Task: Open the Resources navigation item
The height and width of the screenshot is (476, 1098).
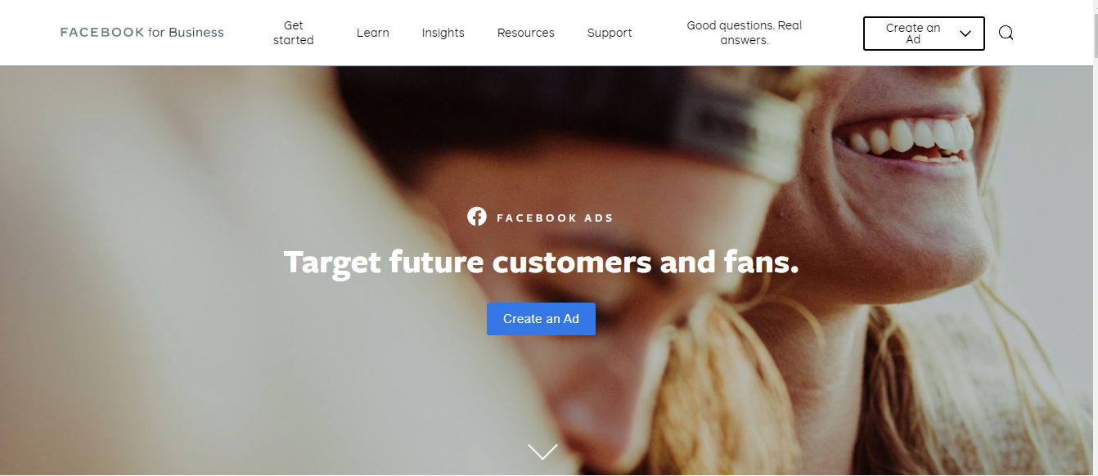Action: coord(526,33)
